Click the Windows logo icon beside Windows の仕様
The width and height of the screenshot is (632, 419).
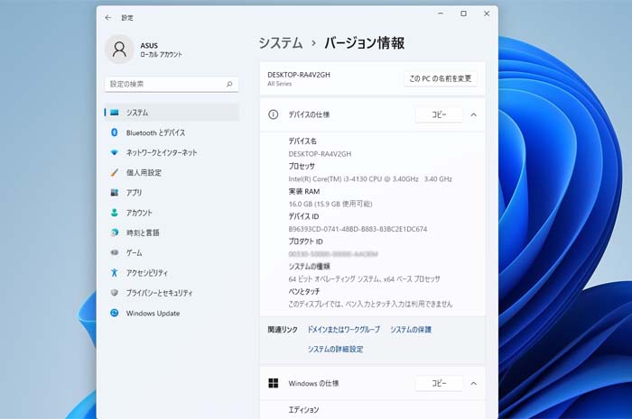274,383
